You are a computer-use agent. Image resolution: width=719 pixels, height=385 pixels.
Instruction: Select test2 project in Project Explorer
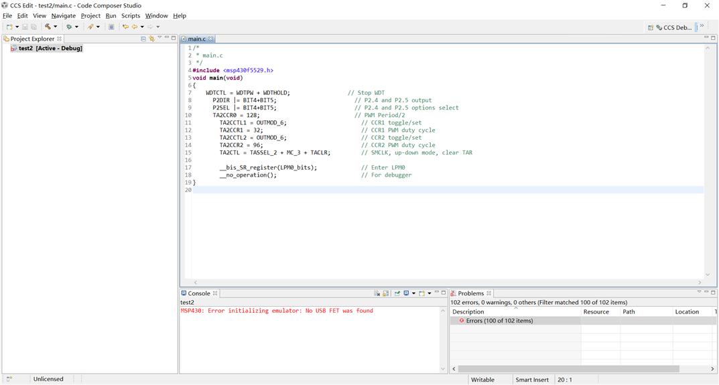coord(26,48)
